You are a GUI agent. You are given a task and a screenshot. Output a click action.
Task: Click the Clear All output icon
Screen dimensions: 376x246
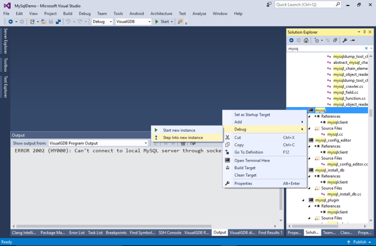[183, 143]
